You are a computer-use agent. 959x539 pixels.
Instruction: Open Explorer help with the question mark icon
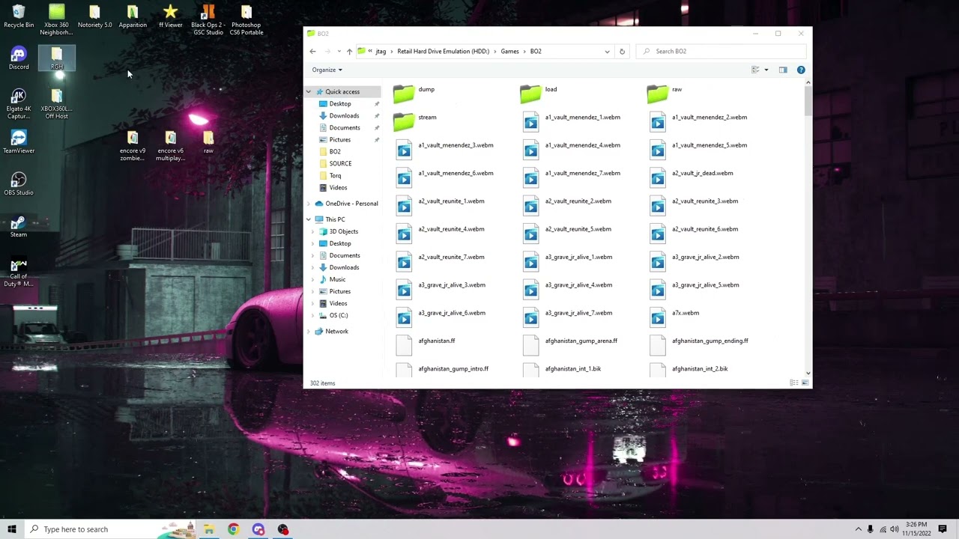point(801,70)
